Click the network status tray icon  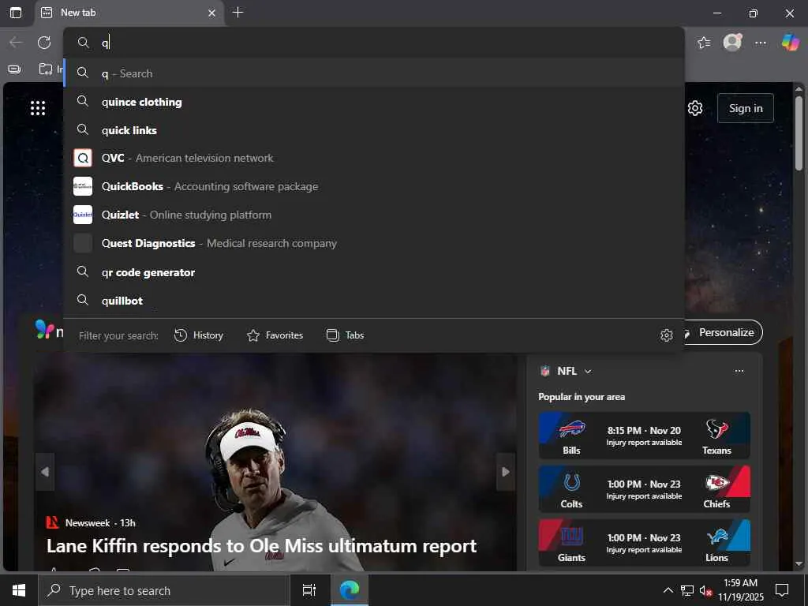(x=687, y=590)
